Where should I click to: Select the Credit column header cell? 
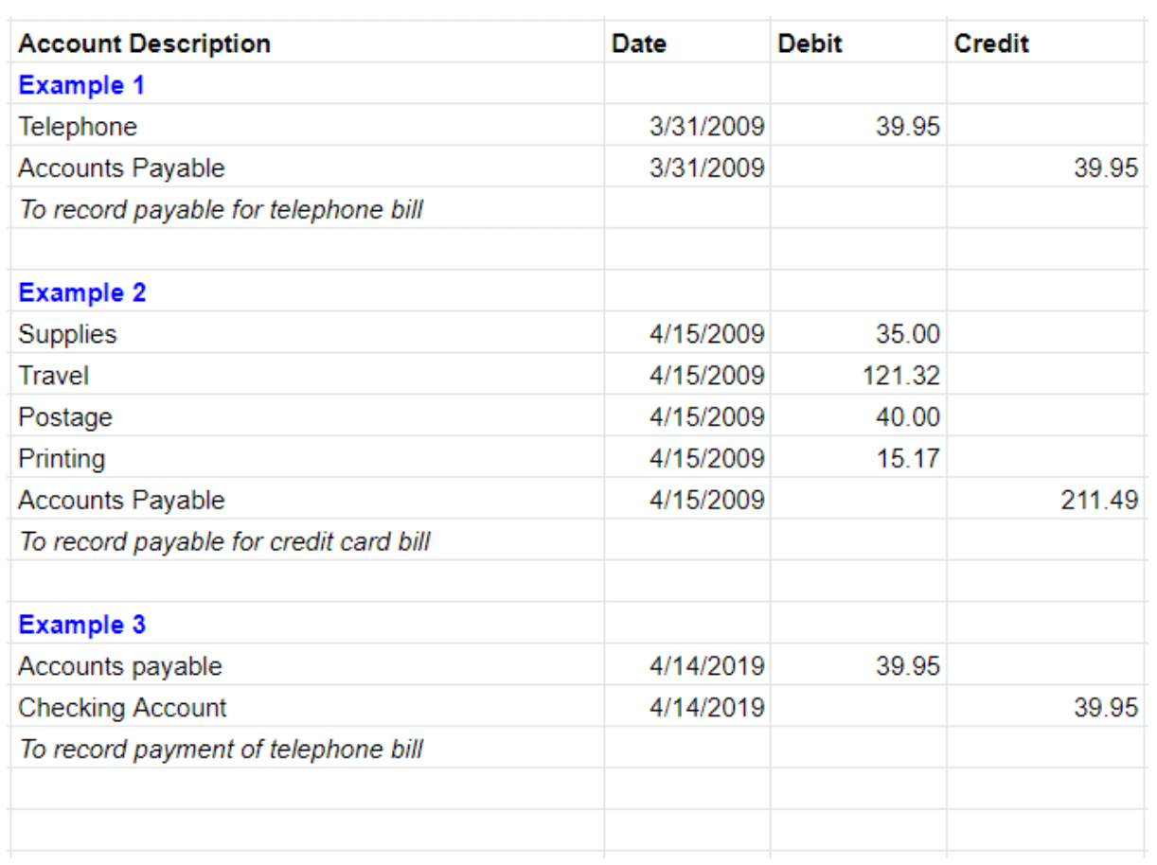pyautogui.click(x=991, y=44)
